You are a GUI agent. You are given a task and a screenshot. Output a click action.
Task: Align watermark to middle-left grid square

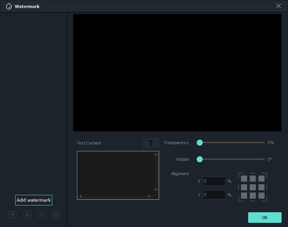[244, 187]
